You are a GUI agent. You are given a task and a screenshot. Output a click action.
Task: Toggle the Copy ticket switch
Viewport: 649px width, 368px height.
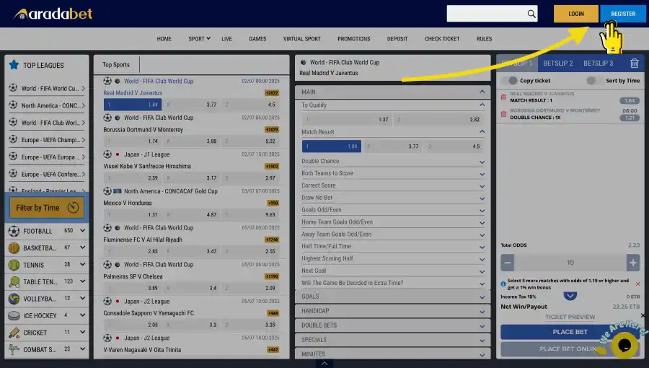tap(511, 81)
